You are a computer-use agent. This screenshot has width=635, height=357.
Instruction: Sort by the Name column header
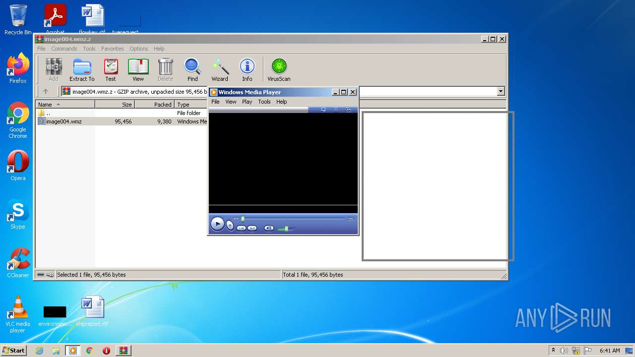(x=65, y=105)
